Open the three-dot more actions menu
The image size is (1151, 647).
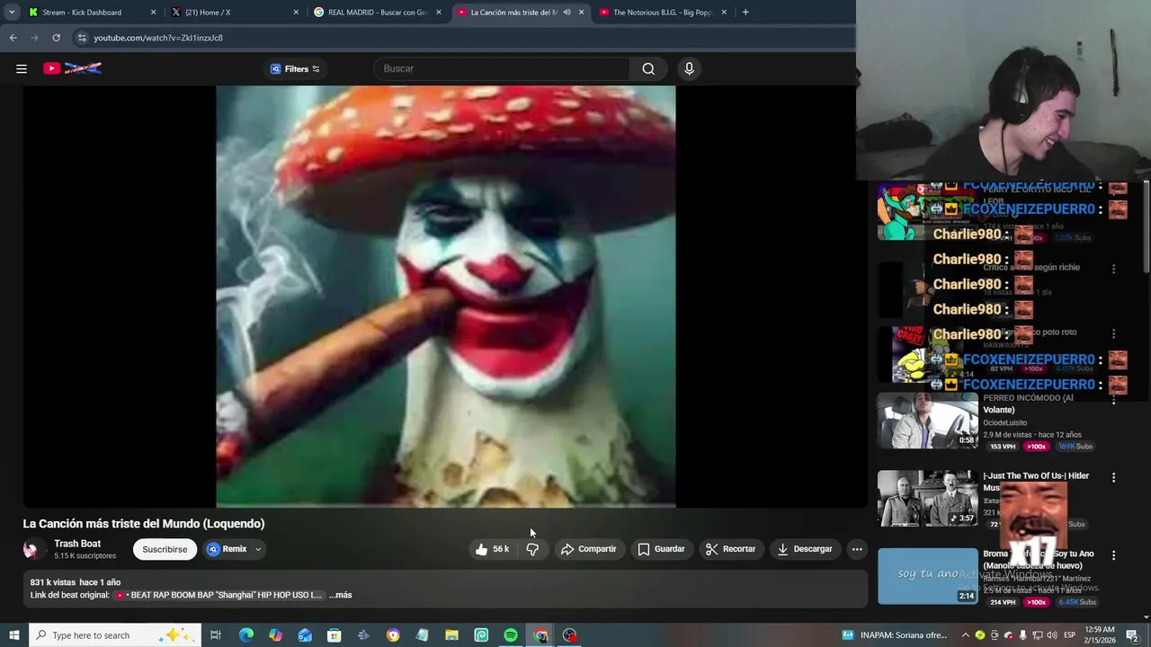click(857, 549)
